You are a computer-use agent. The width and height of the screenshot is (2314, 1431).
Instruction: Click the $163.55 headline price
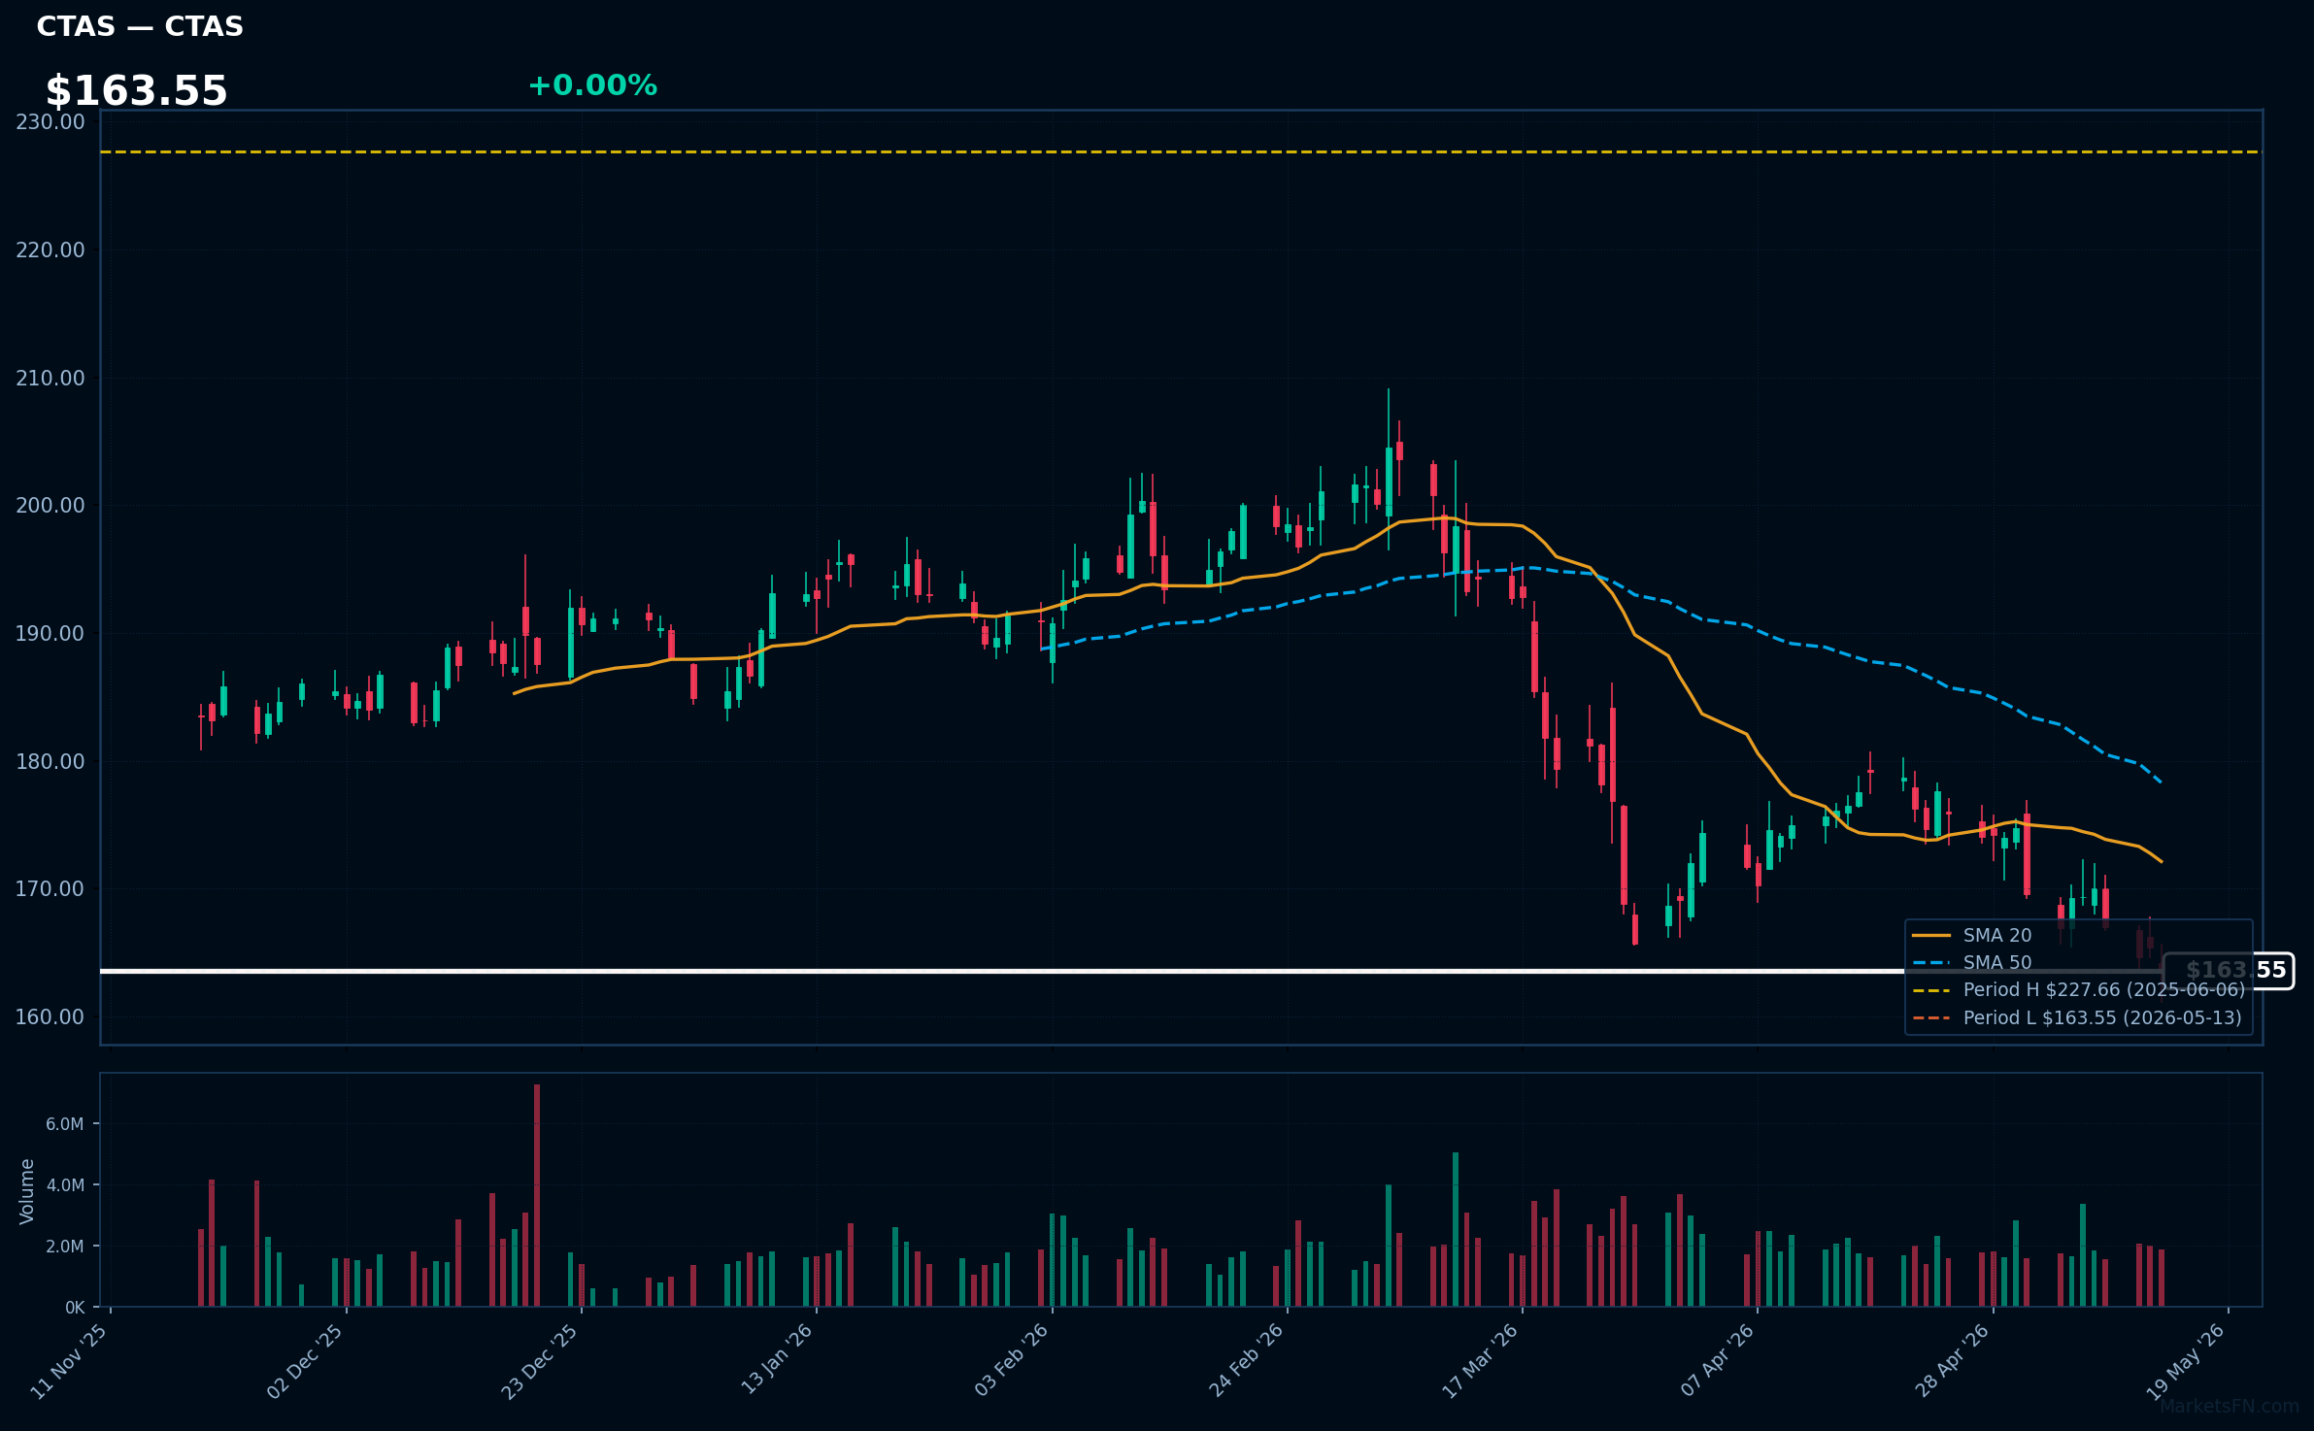pos(136,91)
